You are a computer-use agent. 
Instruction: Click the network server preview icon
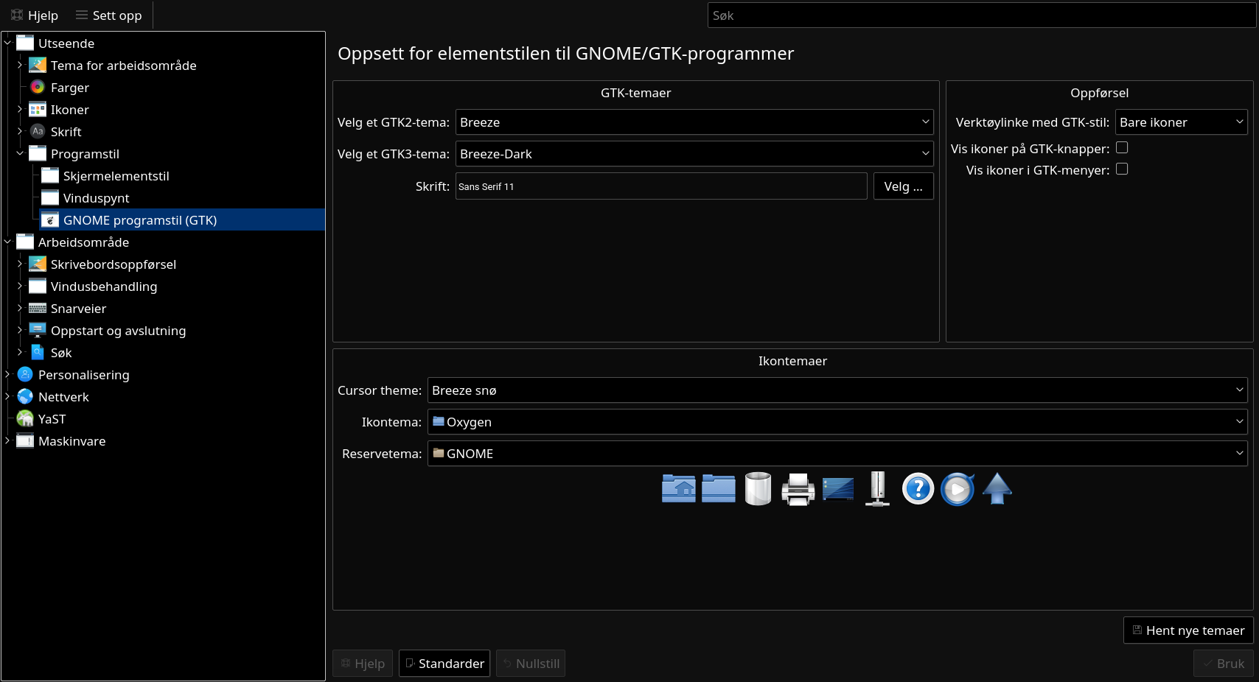tap(878, 489)
